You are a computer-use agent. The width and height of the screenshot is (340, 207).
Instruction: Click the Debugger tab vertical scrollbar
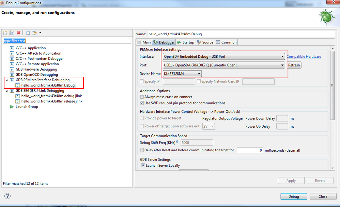pos(333,85)
